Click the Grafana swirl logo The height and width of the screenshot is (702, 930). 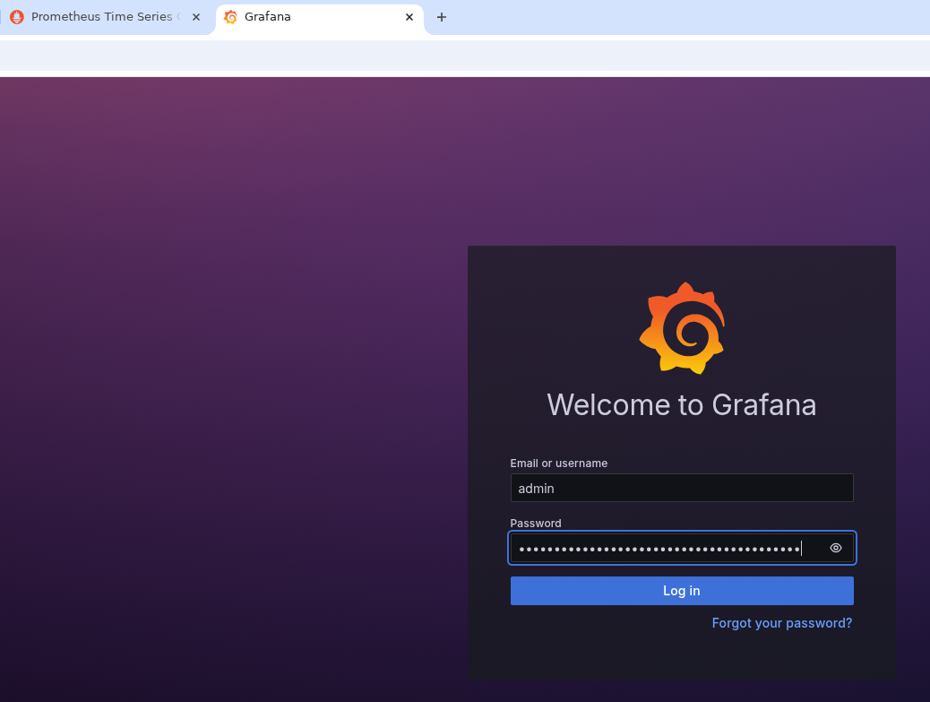point(682,328)
